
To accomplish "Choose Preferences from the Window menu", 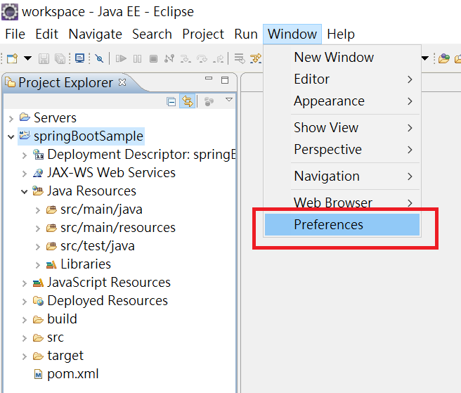I will [x=342, y=225].
